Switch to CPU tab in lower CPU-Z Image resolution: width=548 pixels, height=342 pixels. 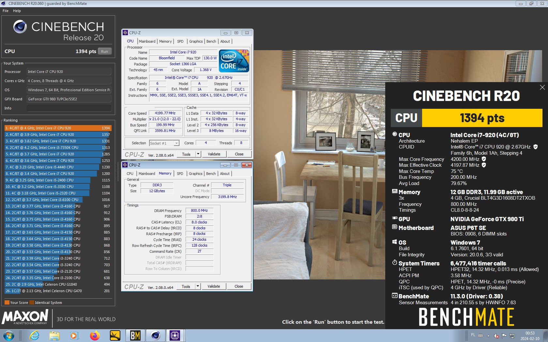click(130, 174)
